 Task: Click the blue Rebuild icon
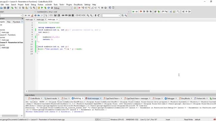pyautogui.click(x=49, y=8)
